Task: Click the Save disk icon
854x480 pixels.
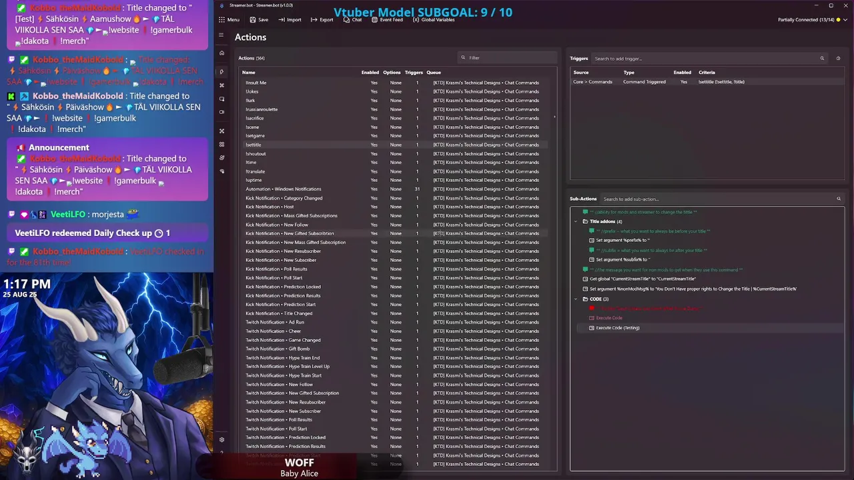Action: (253, 20)
